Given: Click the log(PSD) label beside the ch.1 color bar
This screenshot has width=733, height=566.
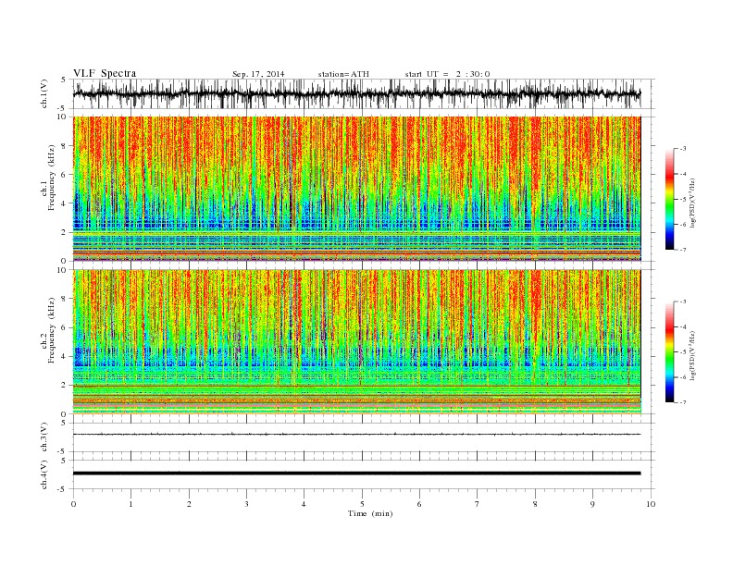Looking at the screenshot, I should click(693, 203).
